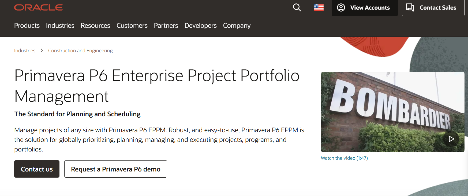Click the Watch the video link
The width and height of the screenshot is (468, 196).
(344, 158)
